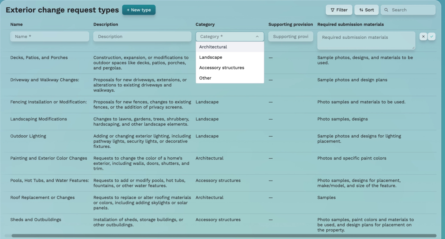This screenshot has height=239, width=445.
Task: Click the Landscape category of Outdoor Lighting
Action: [207, 136]
